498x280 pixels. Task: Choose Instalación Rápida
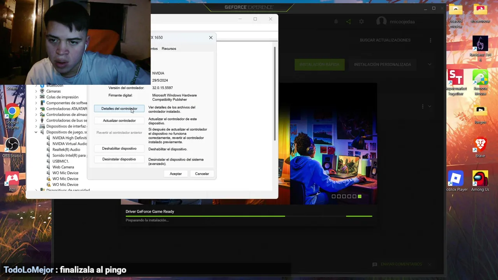click(x=319, y=65)
